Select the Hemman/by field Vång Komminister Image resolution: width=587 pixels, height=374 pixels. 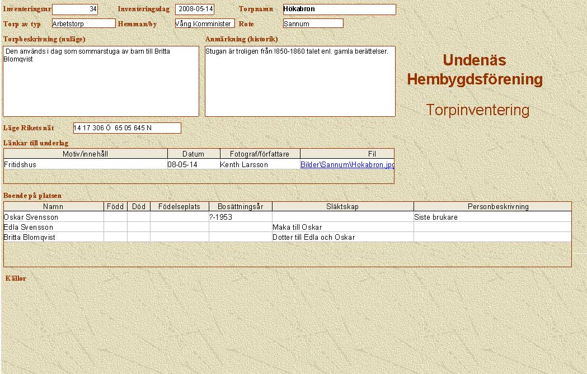coord(204,23)
